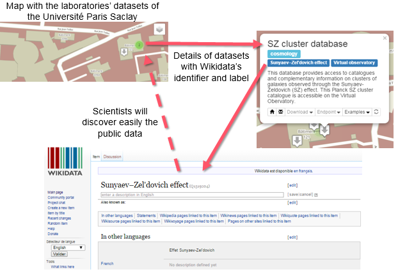Click the green cluster marker labeled 2
This screenshot has width=398, height=274.
point(138,45)
